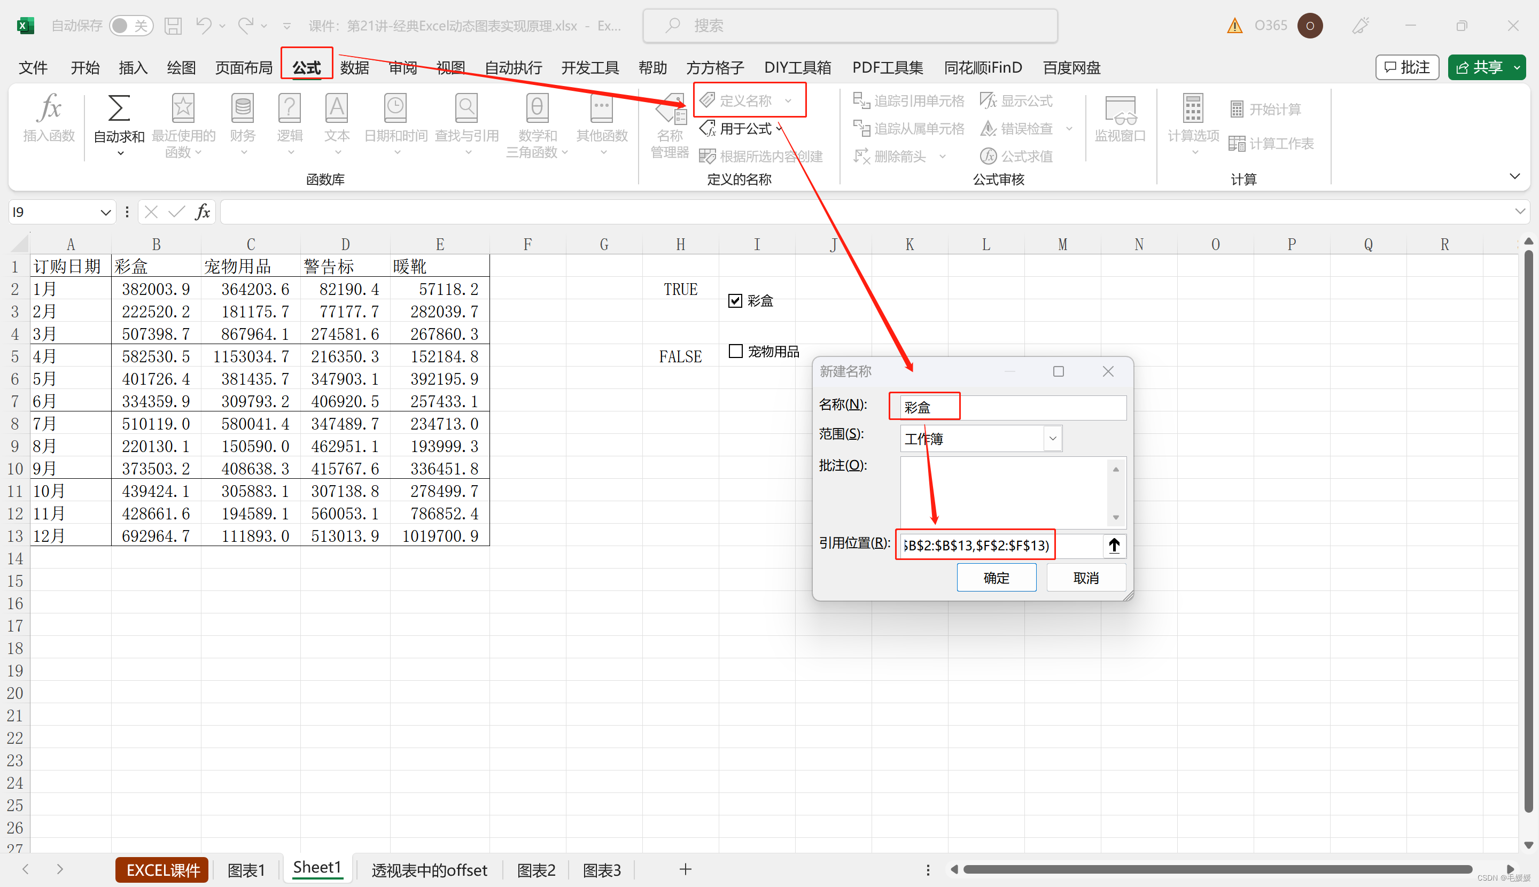
Task: Click the 批注 (Comments) button
Action: pos(1407,68)
